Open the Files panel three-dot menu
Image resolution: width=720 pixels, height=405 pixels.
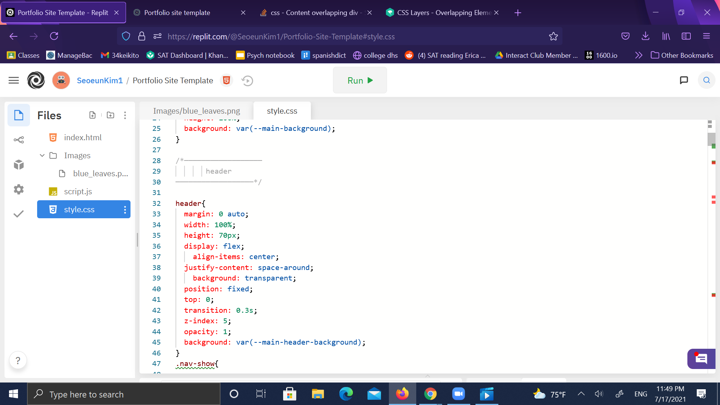[125, 115]
